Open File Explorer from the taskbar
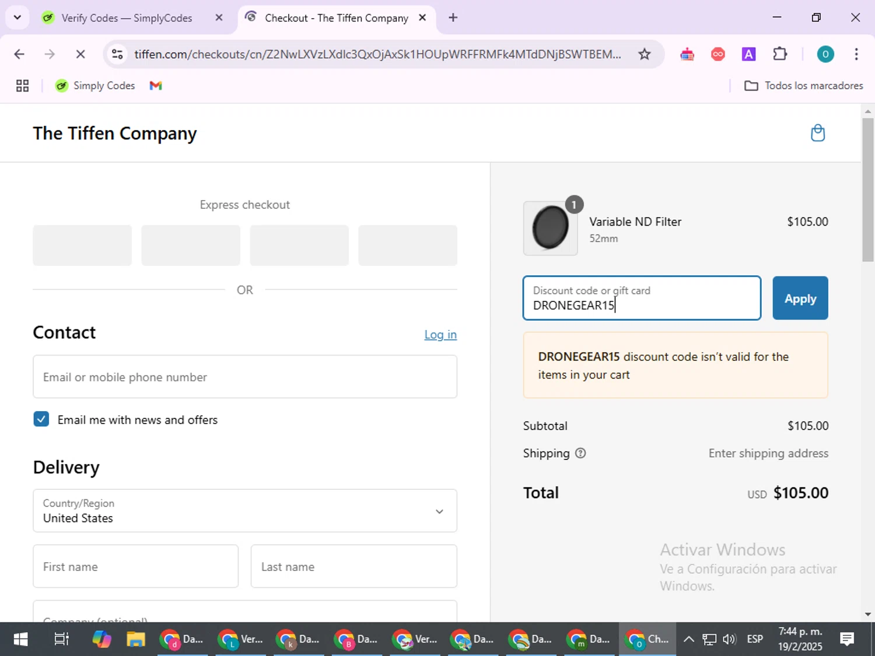The width and height of the screenshot is (875, 656). pos(136,639)
